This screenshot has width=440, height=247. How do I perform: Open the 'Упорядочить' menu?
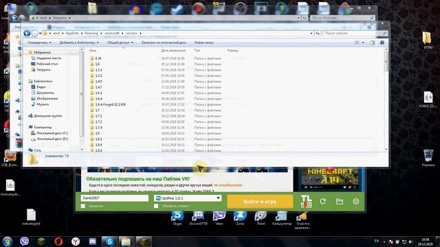[39, 43]
